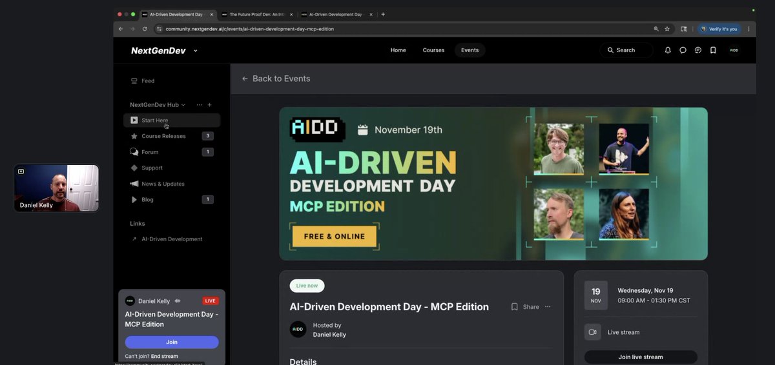This screenshot has width=775, height=365.
Task: Click the NextGenDev logo
Action: coord(158,50)
